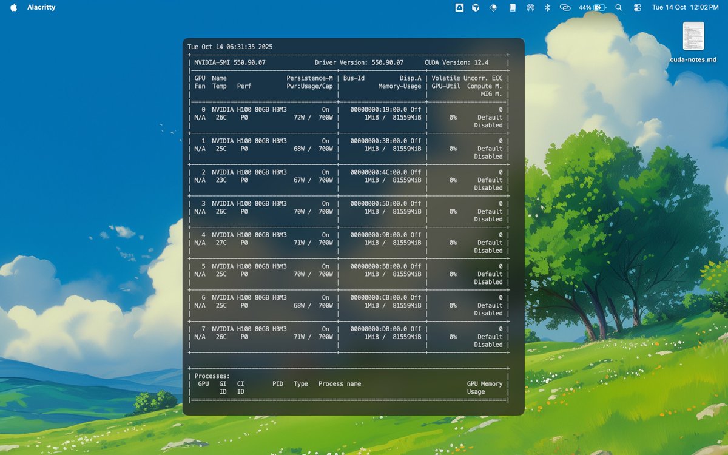
Task: Click the timestamp Tue Oct 14 06:31:35 2025
Action: pos(230,47)
